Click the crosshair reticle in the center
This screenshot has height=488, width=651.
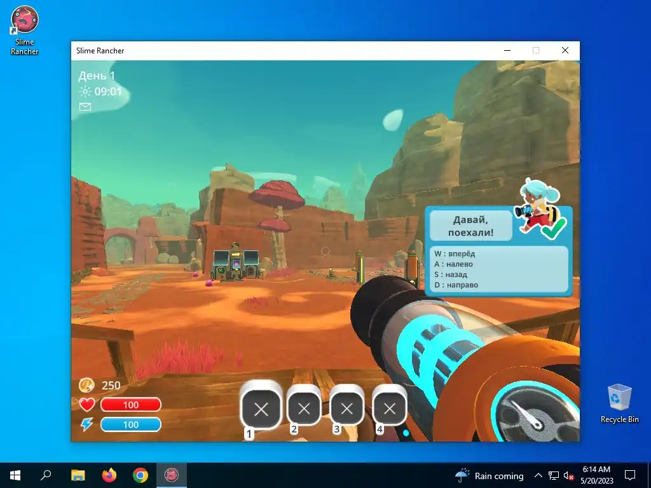pyautogui.click(x=325, y=251)
